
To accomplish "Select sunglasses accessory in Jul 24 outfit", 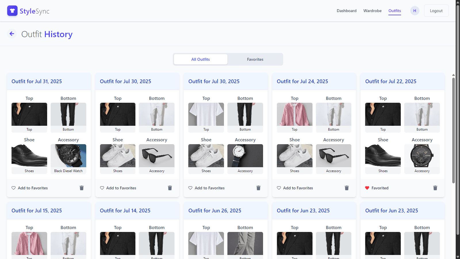I will tap(333, 156).
